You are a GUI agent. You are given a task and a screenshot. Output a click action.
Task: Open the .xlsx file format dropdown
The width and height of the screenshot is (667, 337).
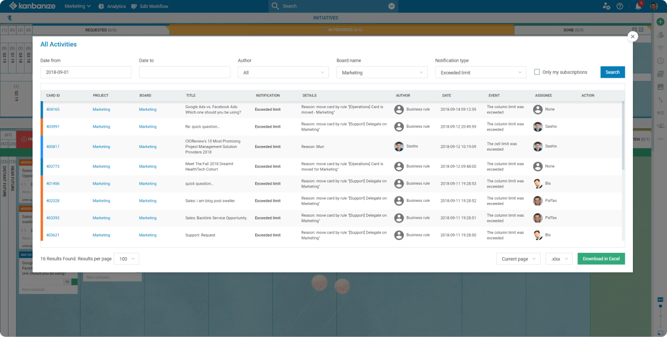pos(558,259)
